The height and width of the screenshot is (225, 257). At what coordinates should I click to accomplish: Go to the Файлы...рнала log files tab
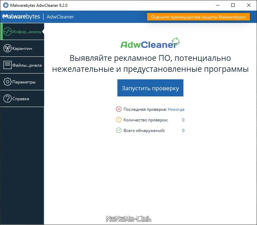(22, 65)
